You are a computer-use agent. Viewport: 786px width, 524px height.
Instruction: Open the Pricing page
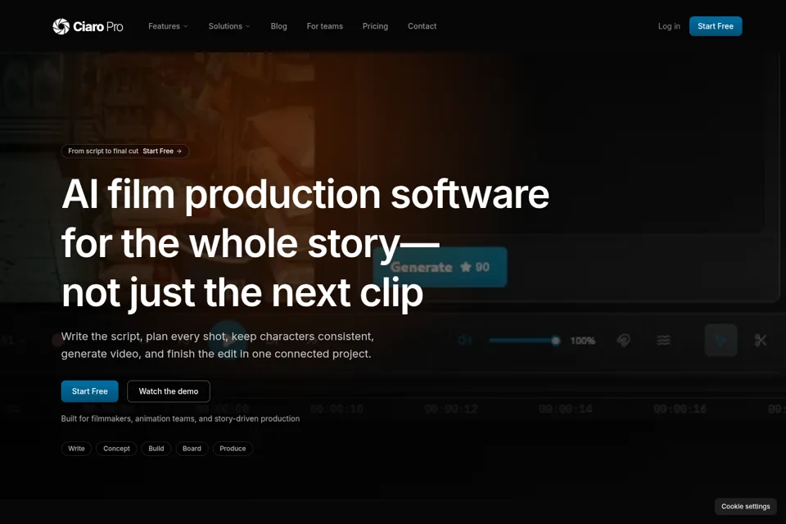tap(375, 26)
